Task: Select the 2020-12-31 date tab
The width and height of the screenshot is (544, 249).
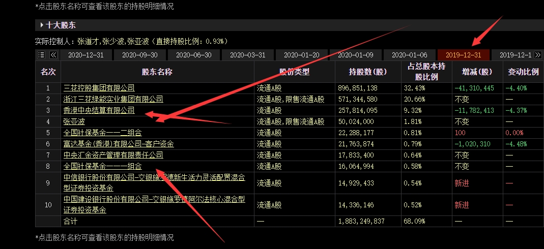Action: pyautogui.click(x=87, y=55)
